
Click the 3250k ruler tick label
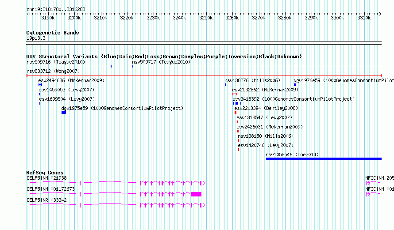[x=206, y=18]
